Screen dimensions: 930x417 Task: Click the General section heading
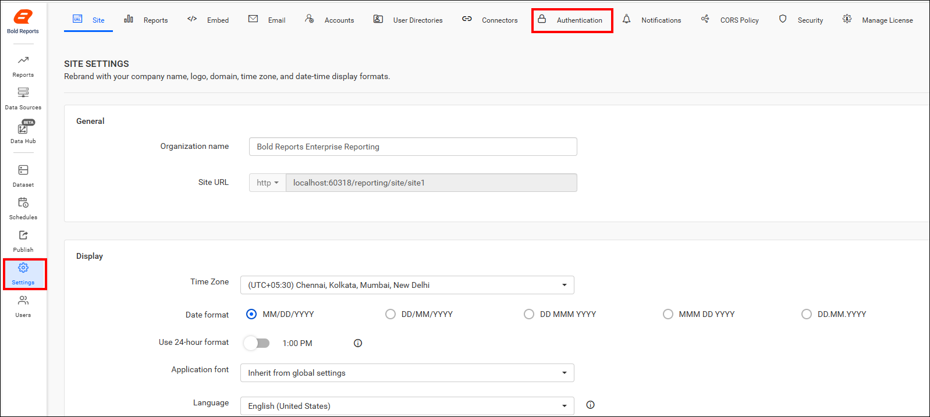tap(90, 121)
